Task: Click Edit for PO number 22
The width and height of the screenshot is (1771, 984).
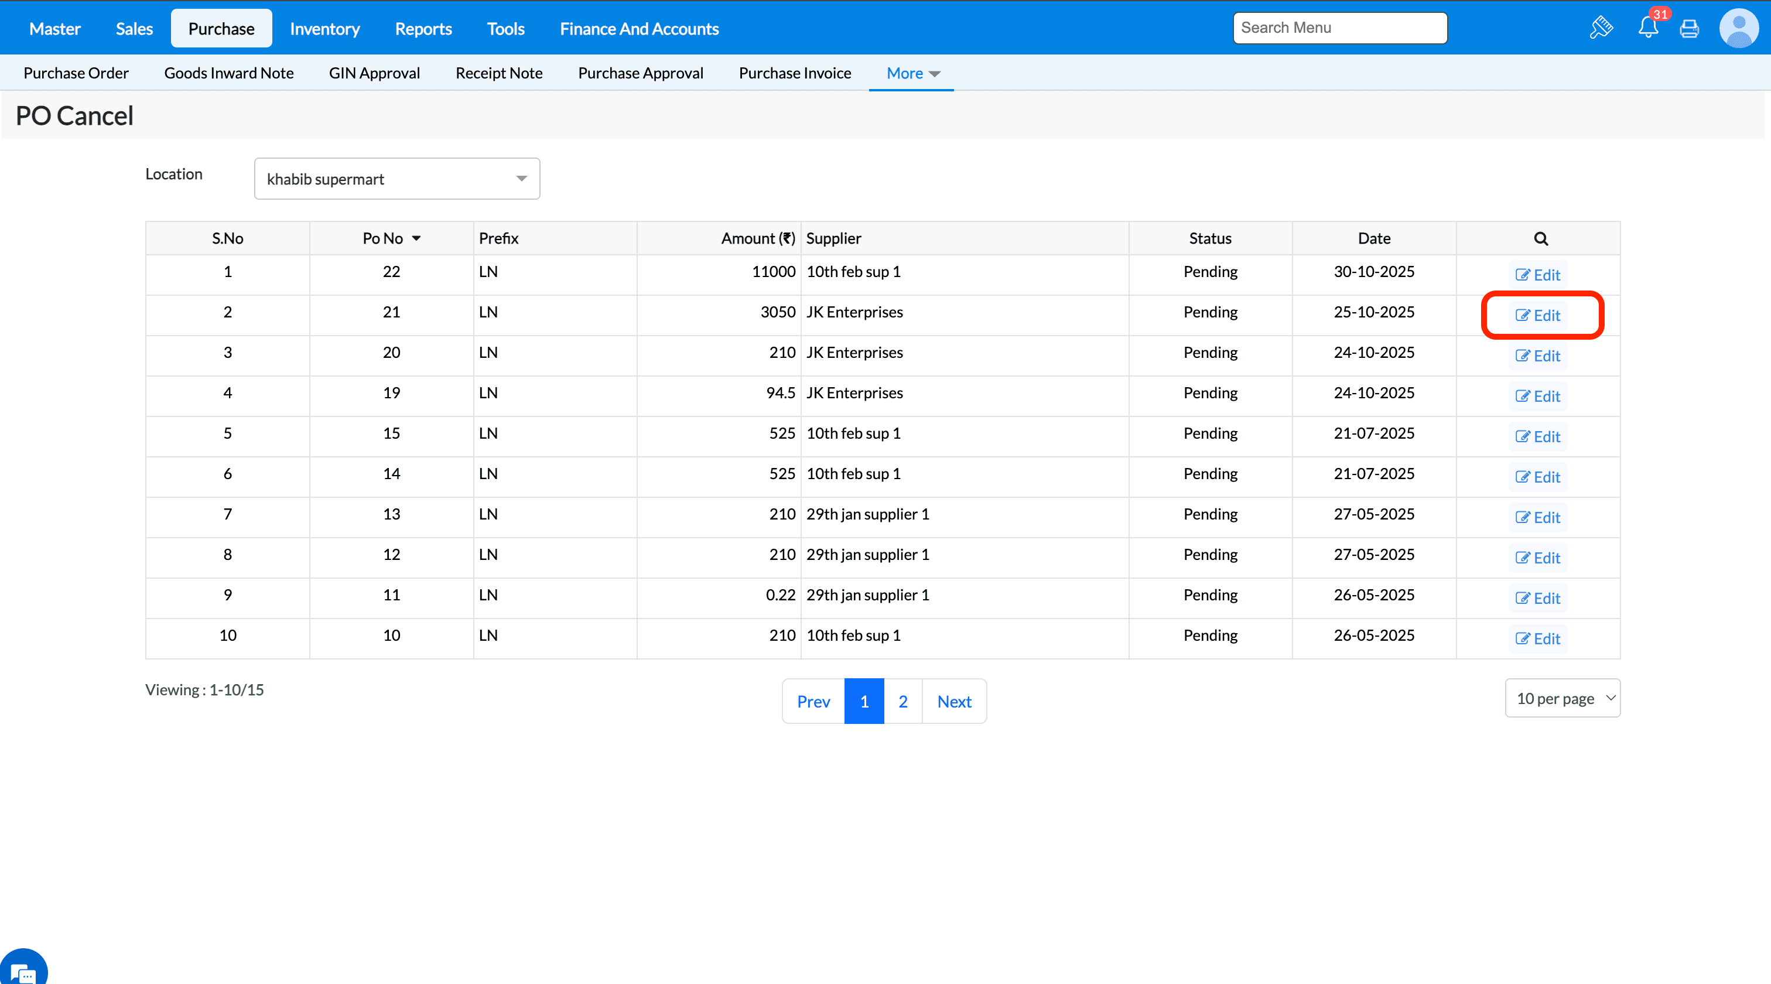Action: coord(1538,275)
